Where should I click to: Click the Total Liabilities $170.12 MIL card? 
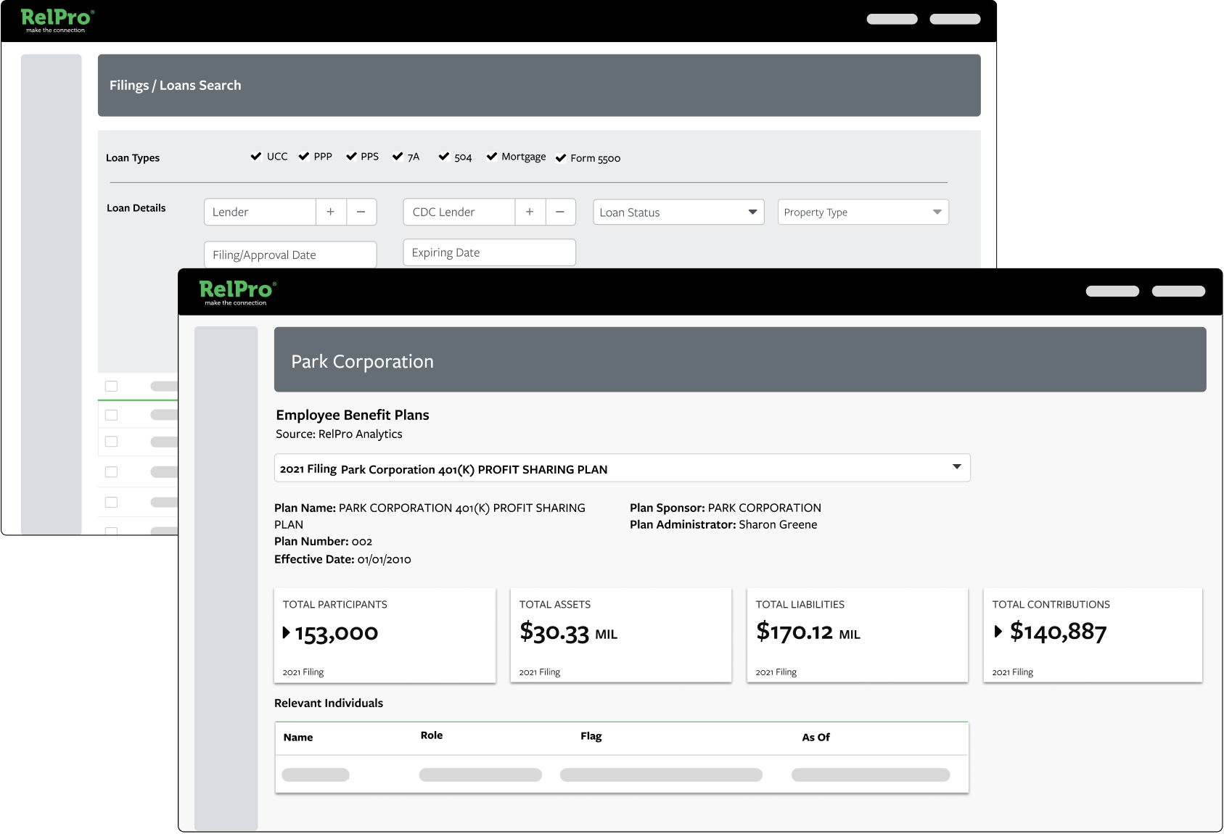(x=858, y=635)
